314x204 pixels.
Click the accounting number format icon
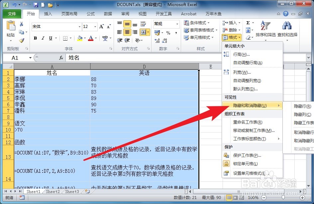coord(157,33)
